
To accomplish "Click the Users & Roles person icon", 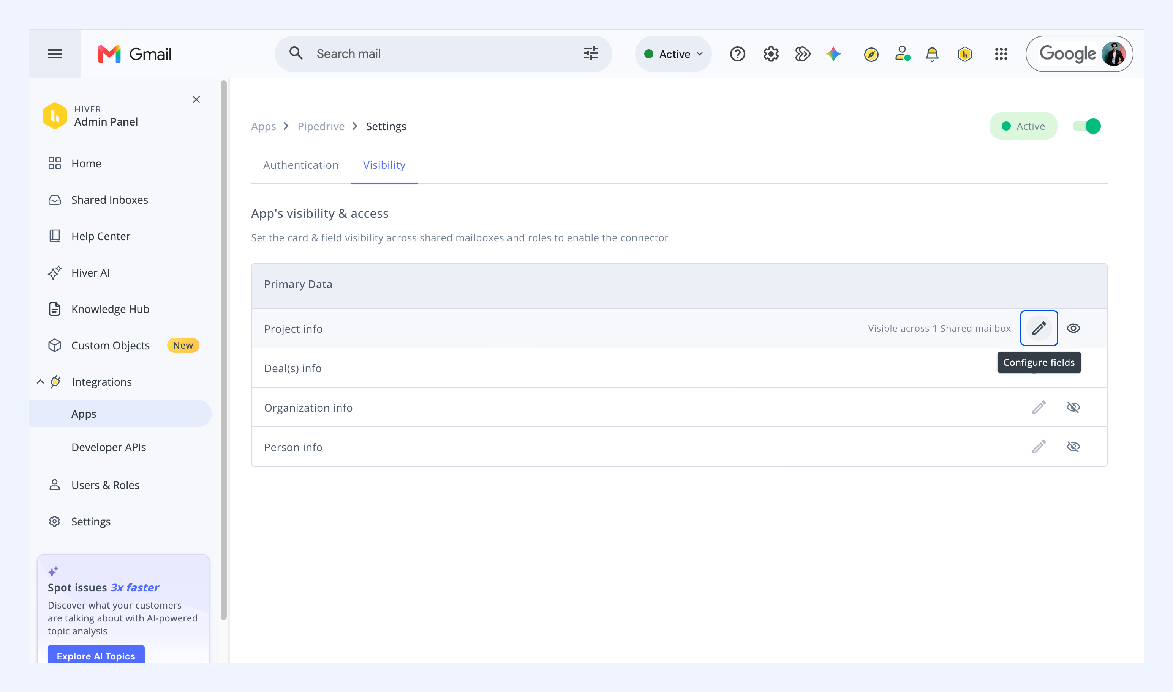I will (x=55, y=485).
